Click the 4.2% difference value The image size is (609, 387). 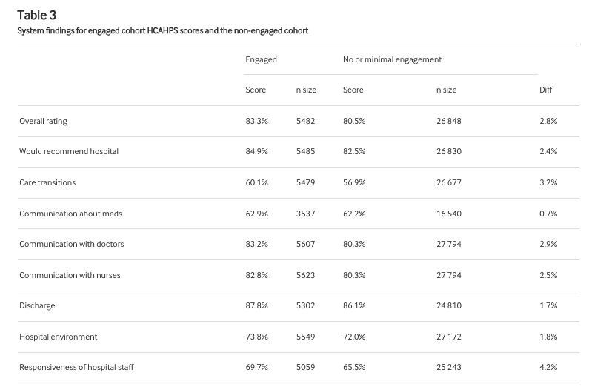tap(548, 367)
